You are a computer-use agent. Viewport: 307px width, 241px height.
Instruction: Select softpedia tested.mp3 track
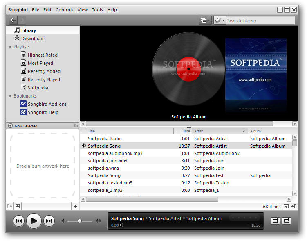click(x=186, y=183)
